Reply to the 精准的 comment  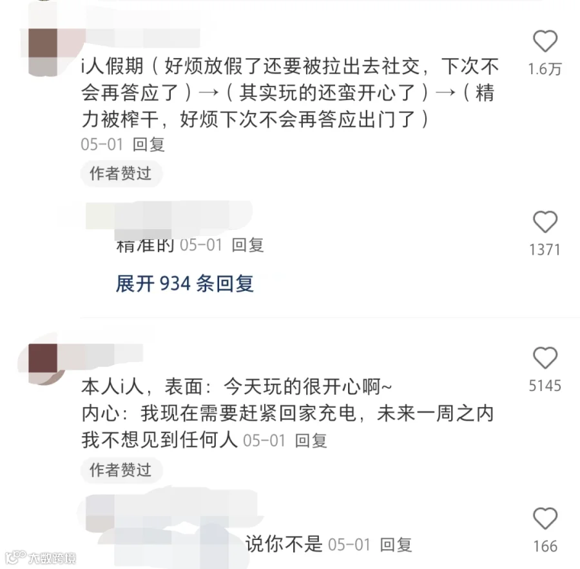click(247, 245)
